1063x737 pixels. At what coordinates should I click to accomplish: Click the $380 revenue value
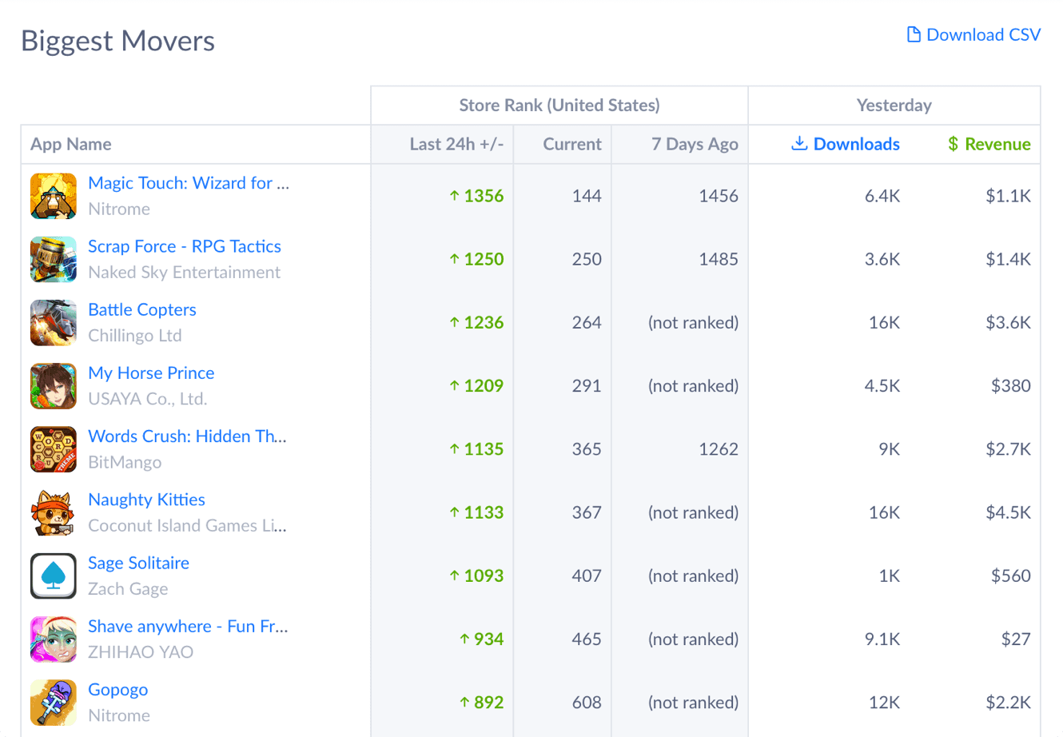coord(1011,385)
